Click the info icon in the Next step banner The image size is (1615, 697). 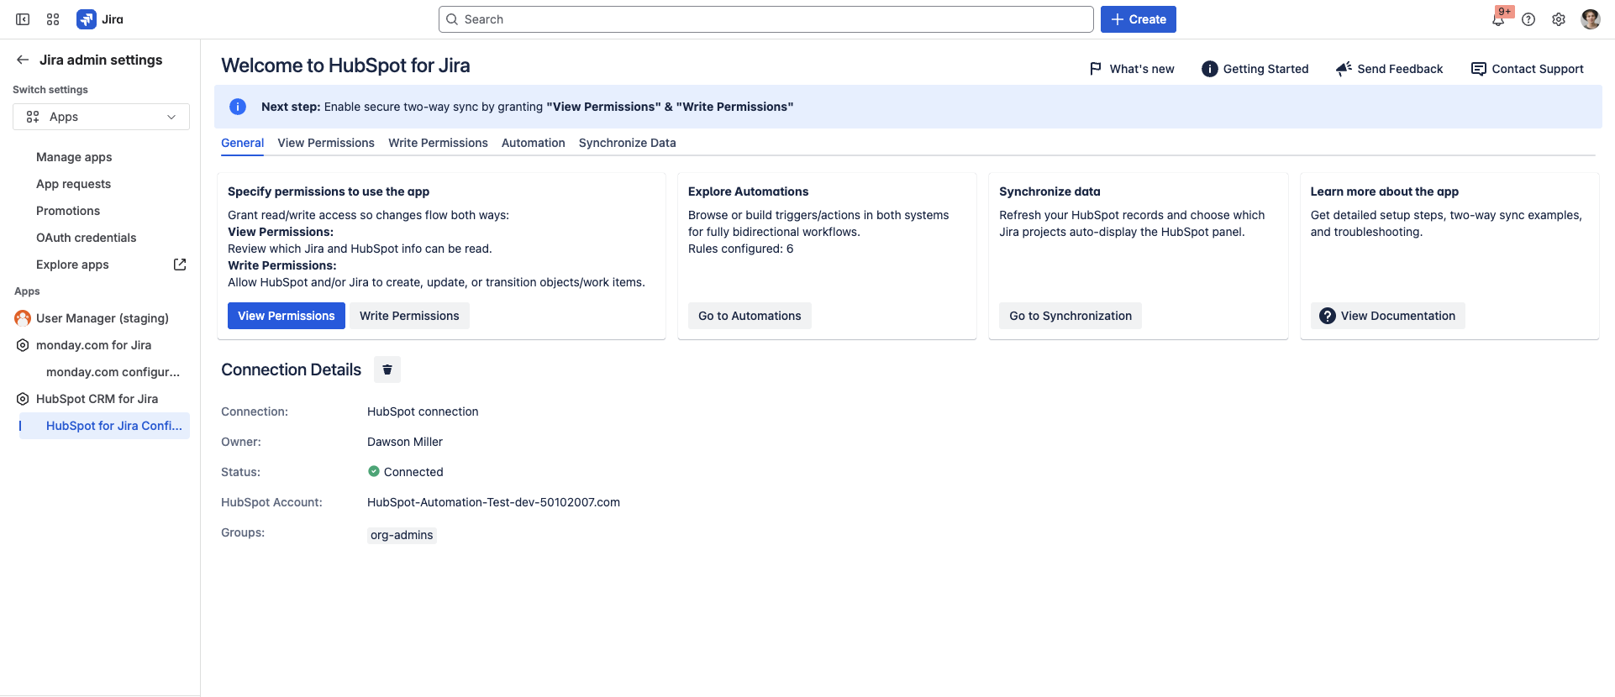(x=238, y=107)
